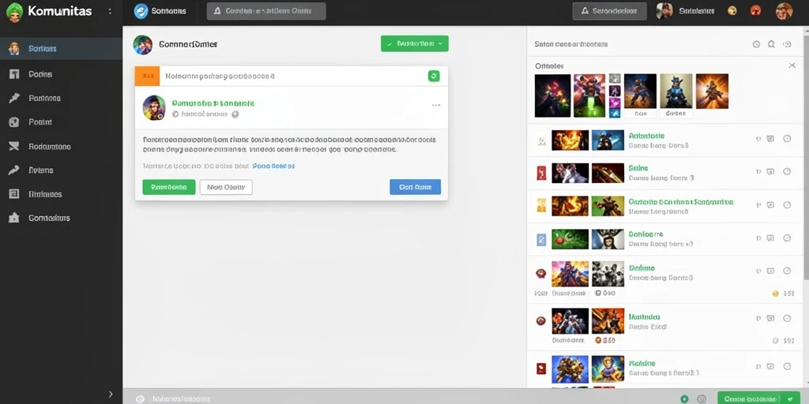This screenshot has height=404, width=809.
Task: Click the orange coin under sixth row thumbnails
Action: 599,340
